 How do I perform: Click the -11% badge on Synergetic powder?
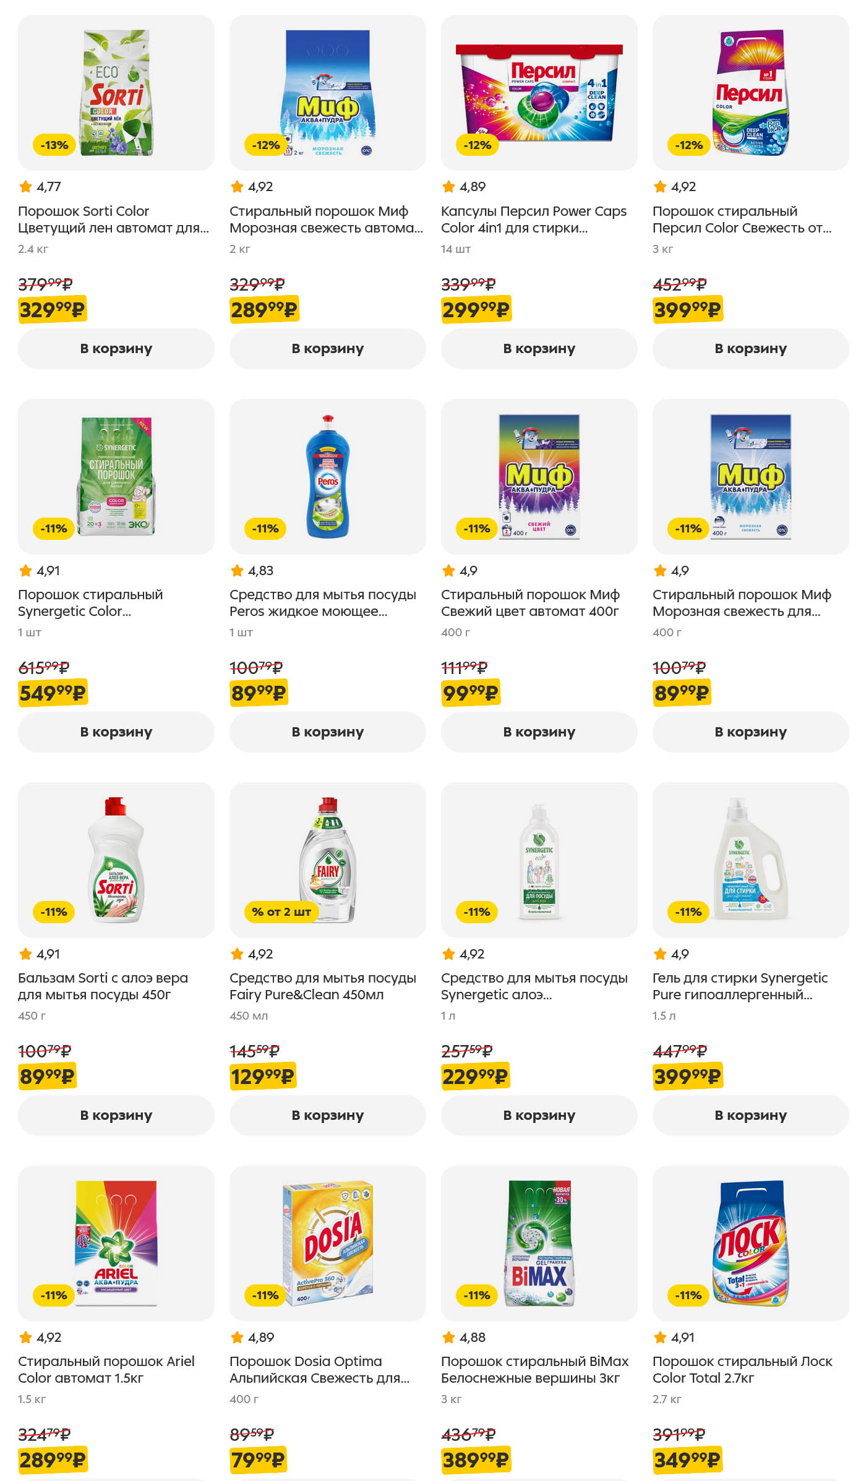coord(54,529)
